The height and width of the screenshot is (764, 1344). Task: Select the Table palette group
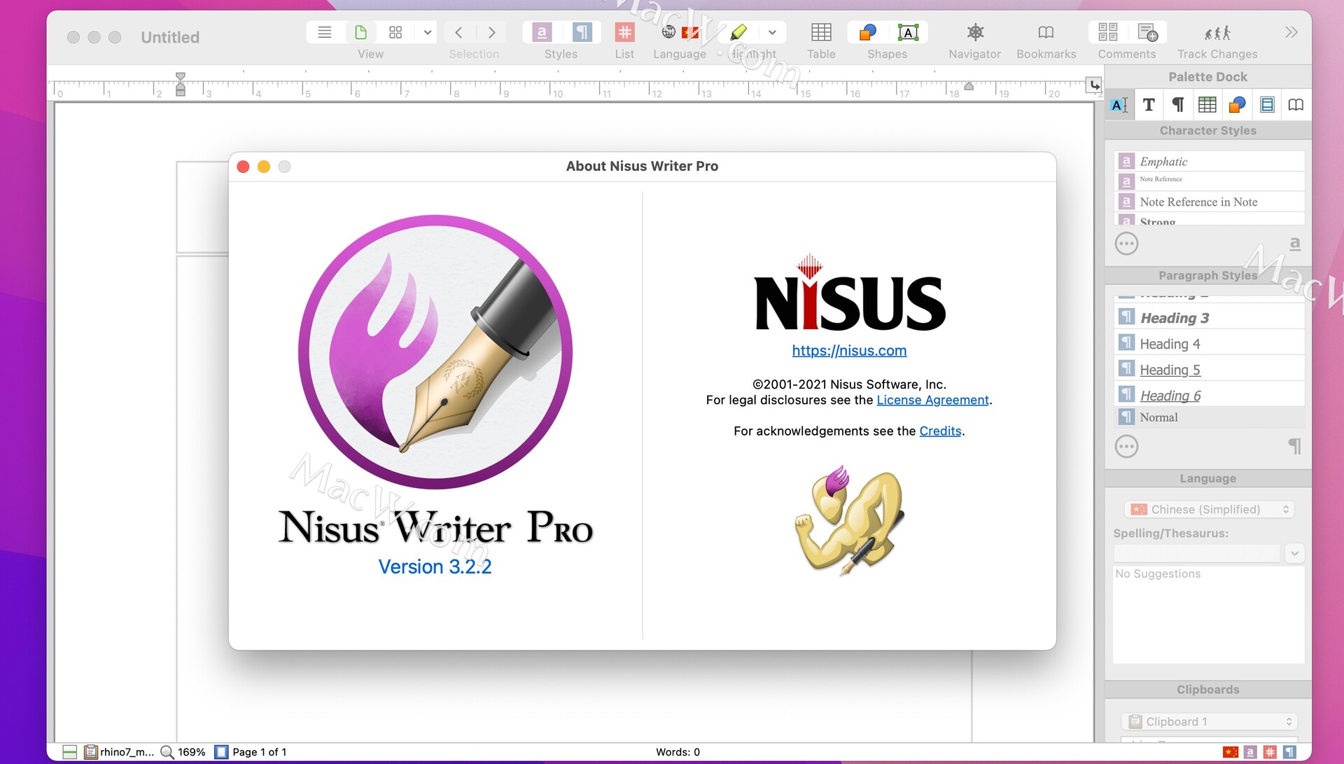point(1207,105)
